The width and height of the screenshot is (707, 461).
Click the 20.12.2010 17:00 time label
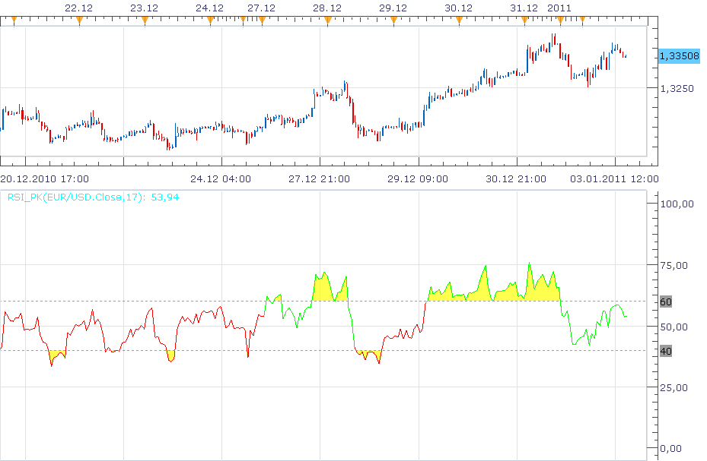click(x=45, y=179)
